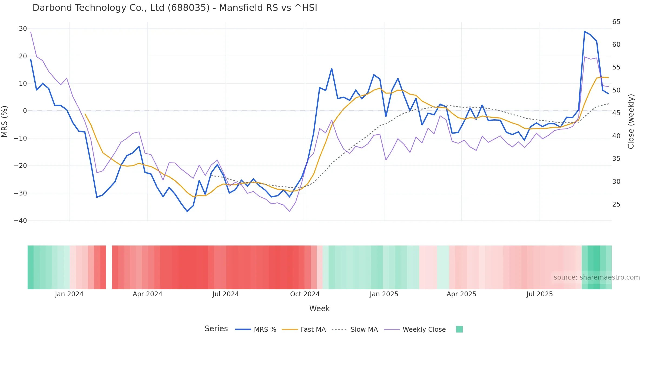Click the Close (weekly) axis title
The image size is (649, 365).
click(x=631, y=121)
